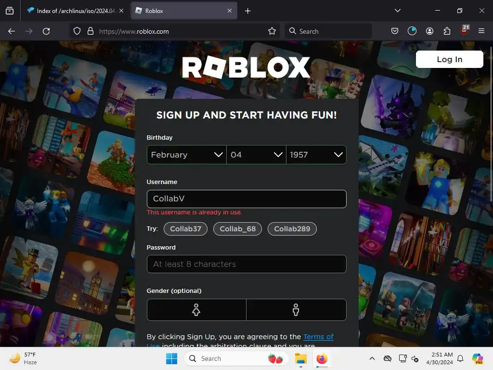Open Firefox View tab list icon
Viewport: 493px width, 370px height.
pyautogui.click(x=10, y=11)
